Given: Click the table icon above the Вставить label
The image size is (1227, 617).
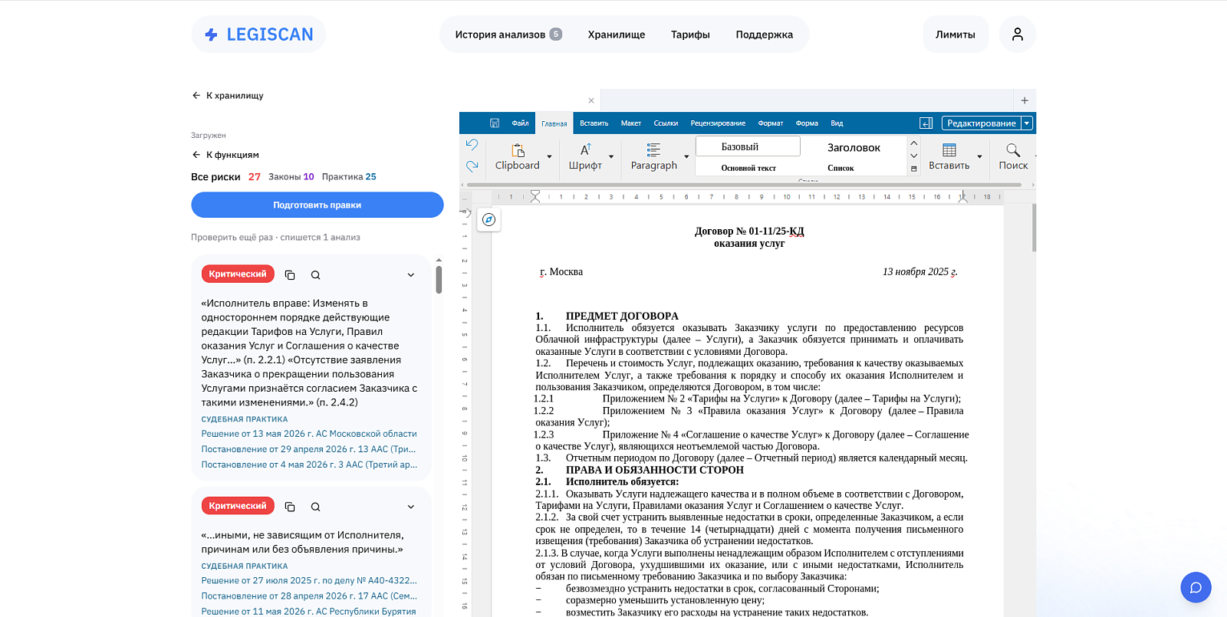Looking at the screenshot, I should [949, 150].
